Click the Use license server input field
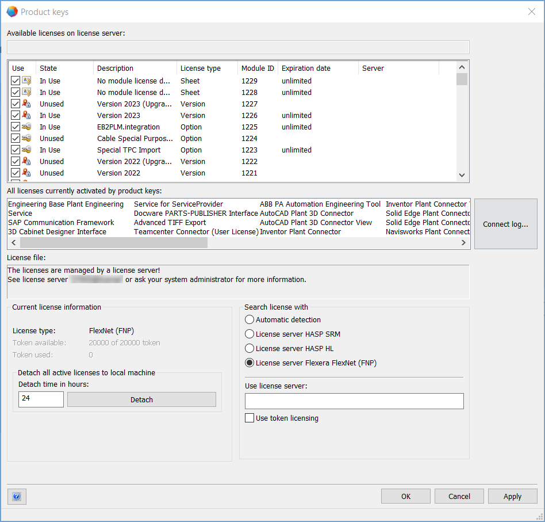The height and width of the screenshot is (522, 545). (x=354, y=401)
